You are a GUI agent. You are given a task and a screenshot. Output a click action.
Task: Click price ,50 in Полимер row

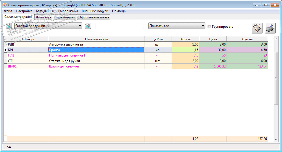[x=213, y=55]
